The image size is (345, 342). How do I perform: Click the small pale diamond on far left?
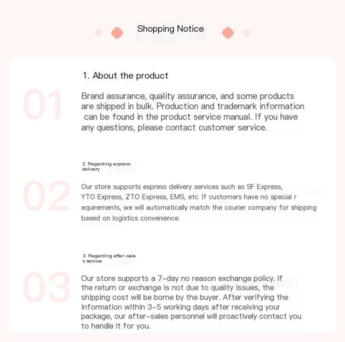pyautogui.click(x=99, y=33)
